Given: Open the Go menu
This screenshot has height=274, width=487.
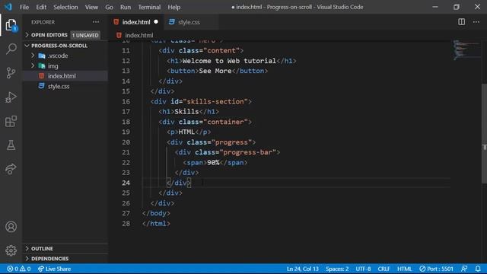Looking at the screenshot, I should coord(109,7).
